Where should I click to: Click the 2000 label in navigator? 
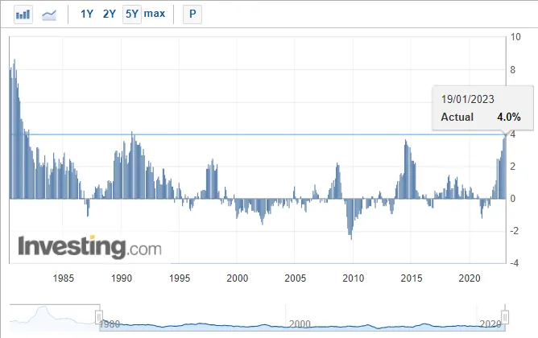point(300,324)
